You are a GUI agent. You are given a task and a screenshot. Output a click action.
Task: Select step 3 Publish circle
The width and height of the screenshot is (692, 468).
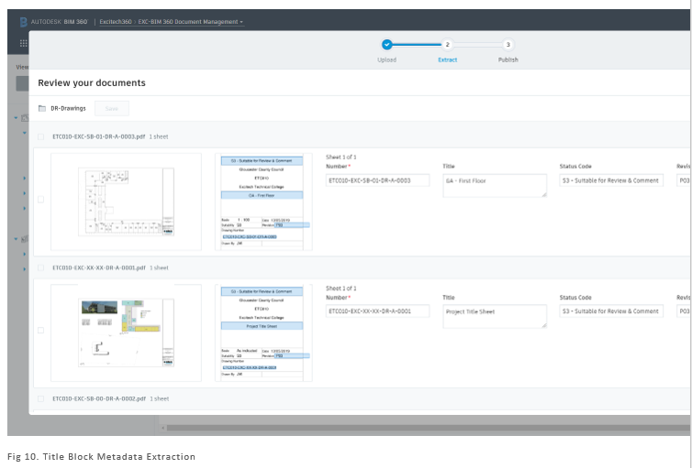[508, 45]
